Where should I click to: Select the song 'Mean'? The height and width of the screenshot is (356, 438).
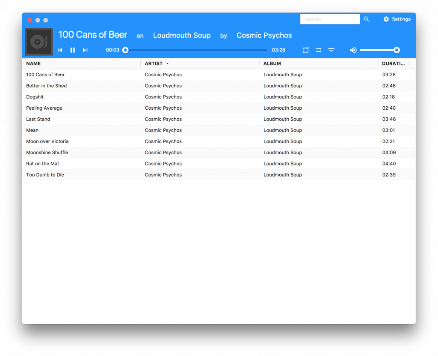click(x=33, y=130)
